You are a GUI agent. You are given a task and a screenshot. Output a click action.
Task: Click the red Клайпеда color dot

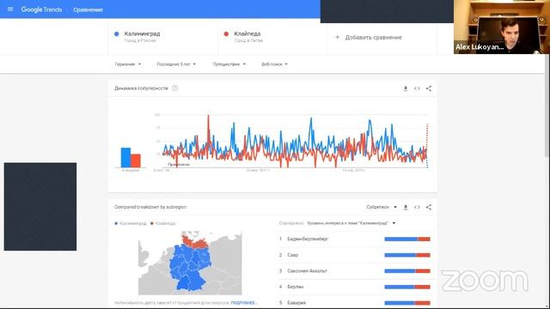226,34
